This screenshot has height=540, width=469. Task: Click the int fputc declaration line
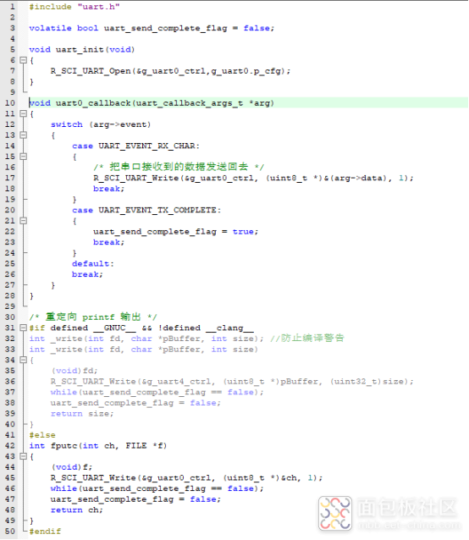tap(98, 446)
